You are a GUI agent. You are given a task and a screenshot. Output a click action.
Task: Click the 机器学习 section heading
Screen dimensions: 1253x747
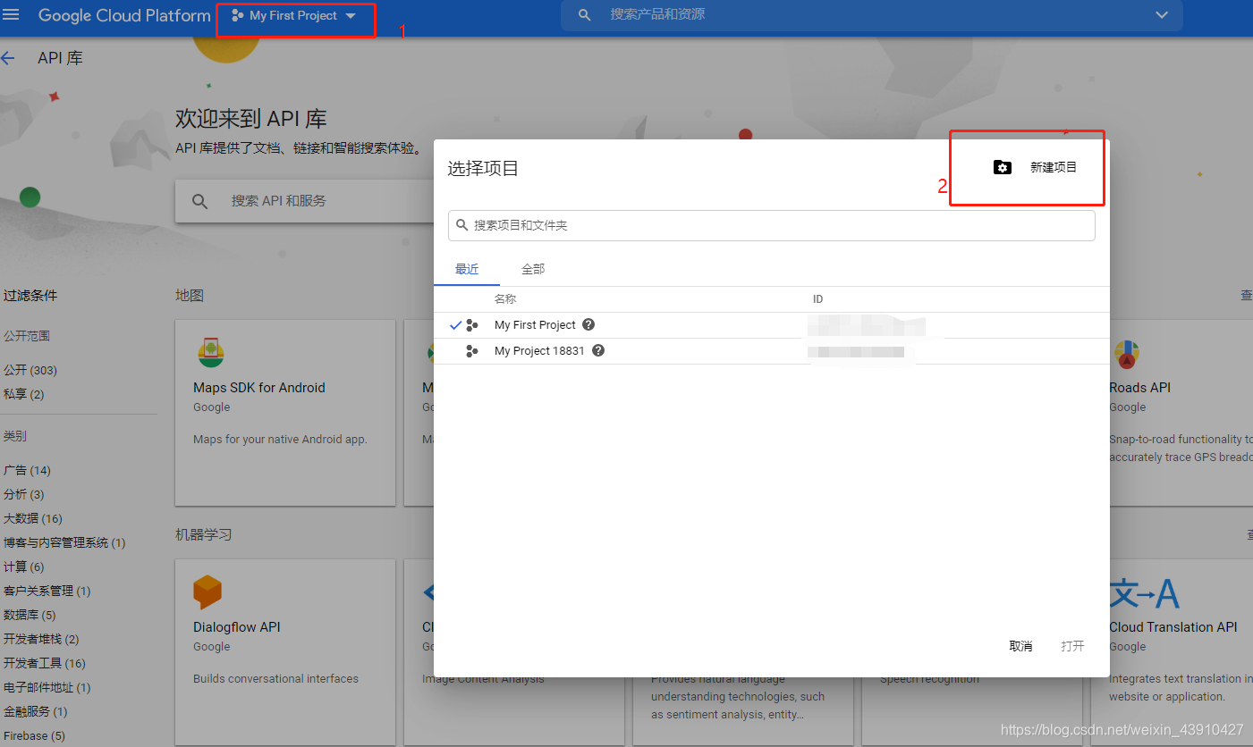click(x=204, y=534)
